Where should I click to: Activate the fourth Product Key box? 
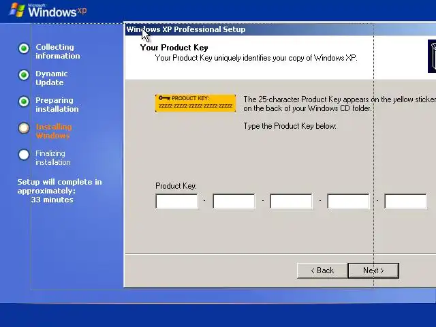coord(348,202)
